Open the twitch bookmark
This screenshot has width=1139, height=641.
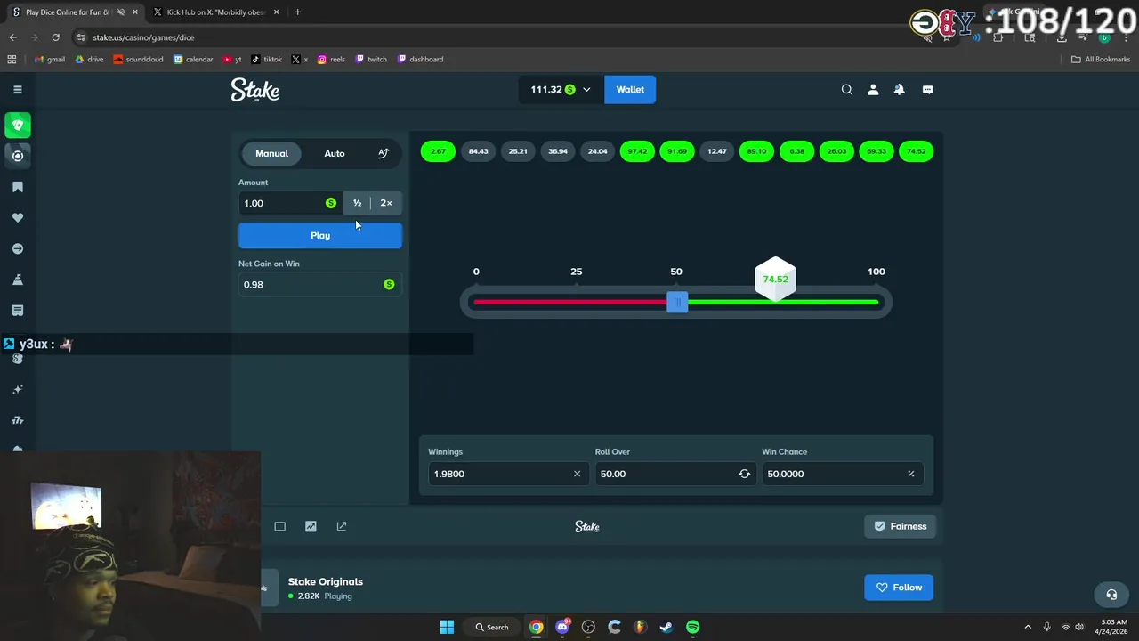point(371,60)
